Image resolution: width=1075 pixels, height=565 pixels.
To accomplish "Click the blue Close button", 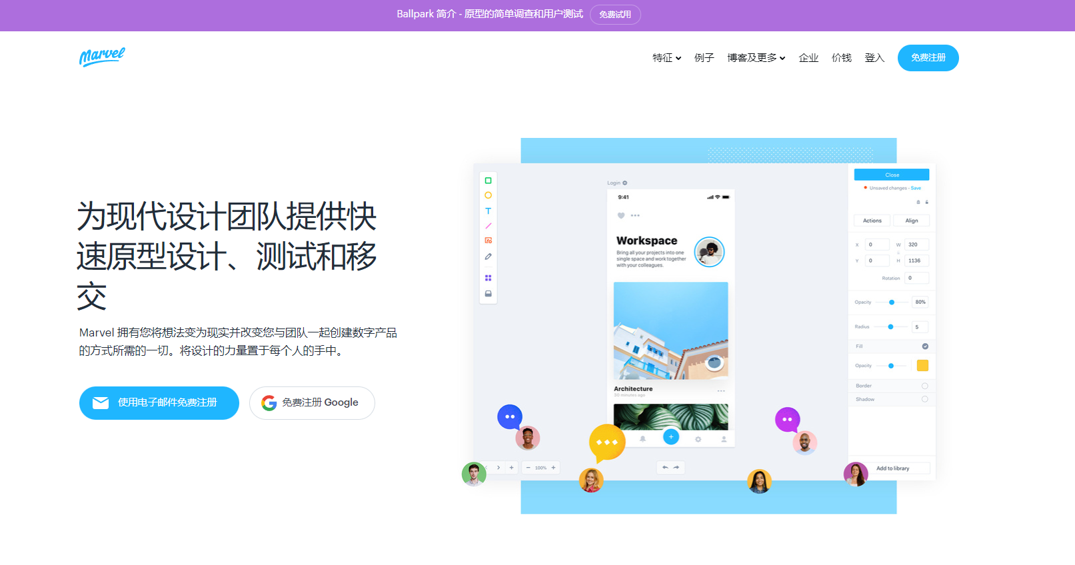I will pos(892,175).
